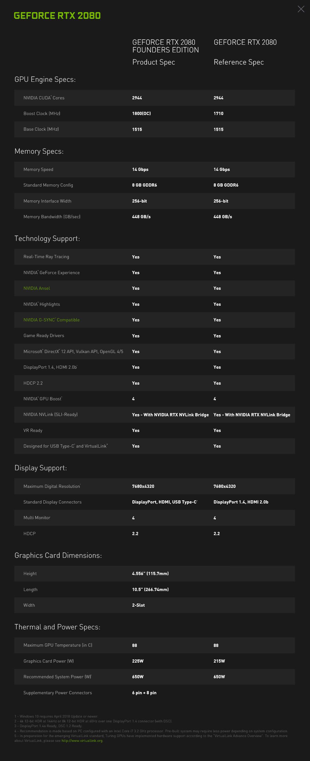
Task: Click the Display Support section heading
Action: pos(41,468)
